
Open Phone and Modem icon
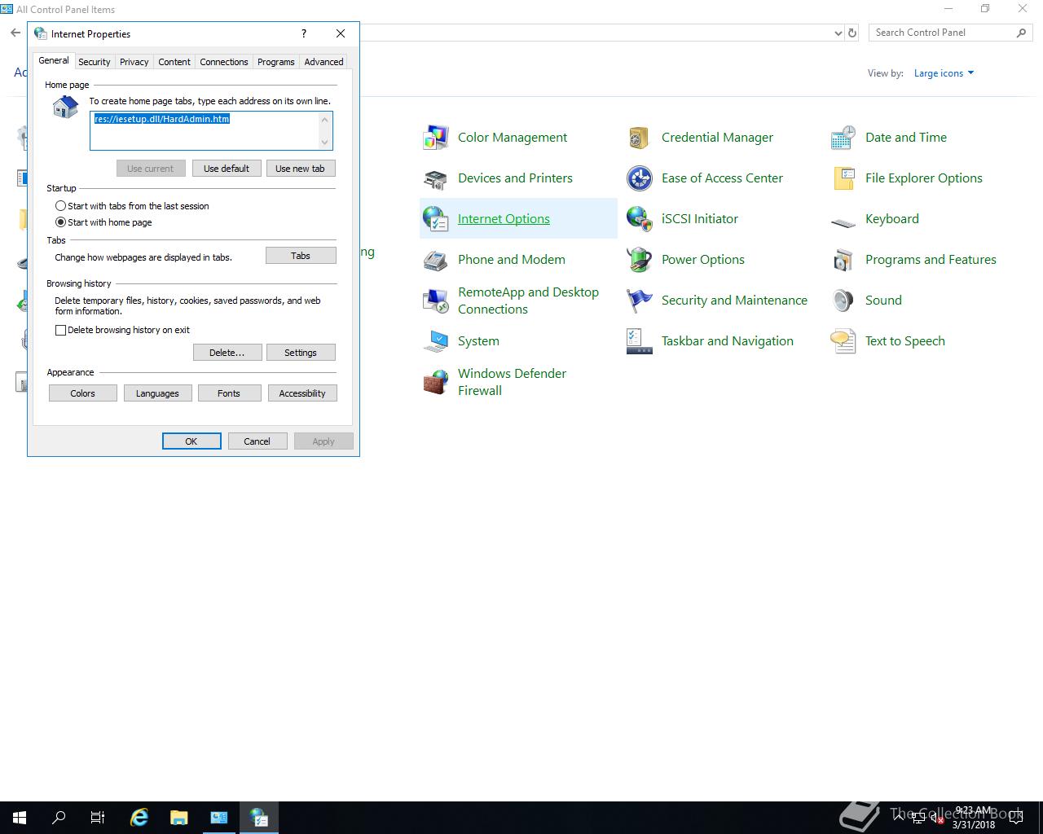click(436, 260)
